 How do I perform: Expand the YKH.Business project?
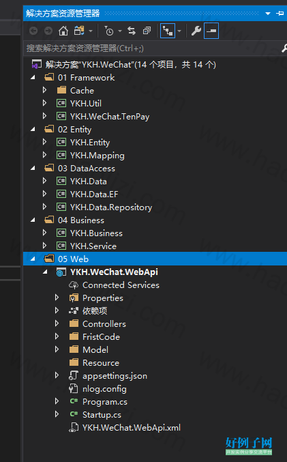tap(45, 233)
